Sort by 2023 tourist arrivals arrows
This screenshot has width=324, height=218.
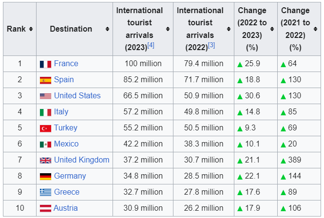[x=168, y=29]
